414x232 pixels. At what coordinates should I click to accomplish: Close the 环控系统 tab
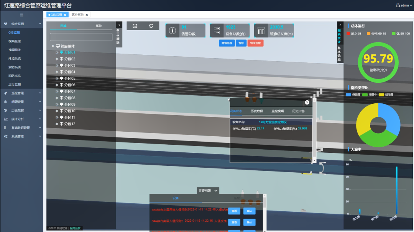pos(87,15)
